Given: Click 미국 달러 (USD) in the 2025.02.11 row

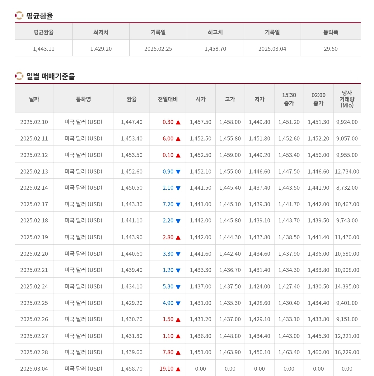Looking at the screenshot, I should pos(83,139).
